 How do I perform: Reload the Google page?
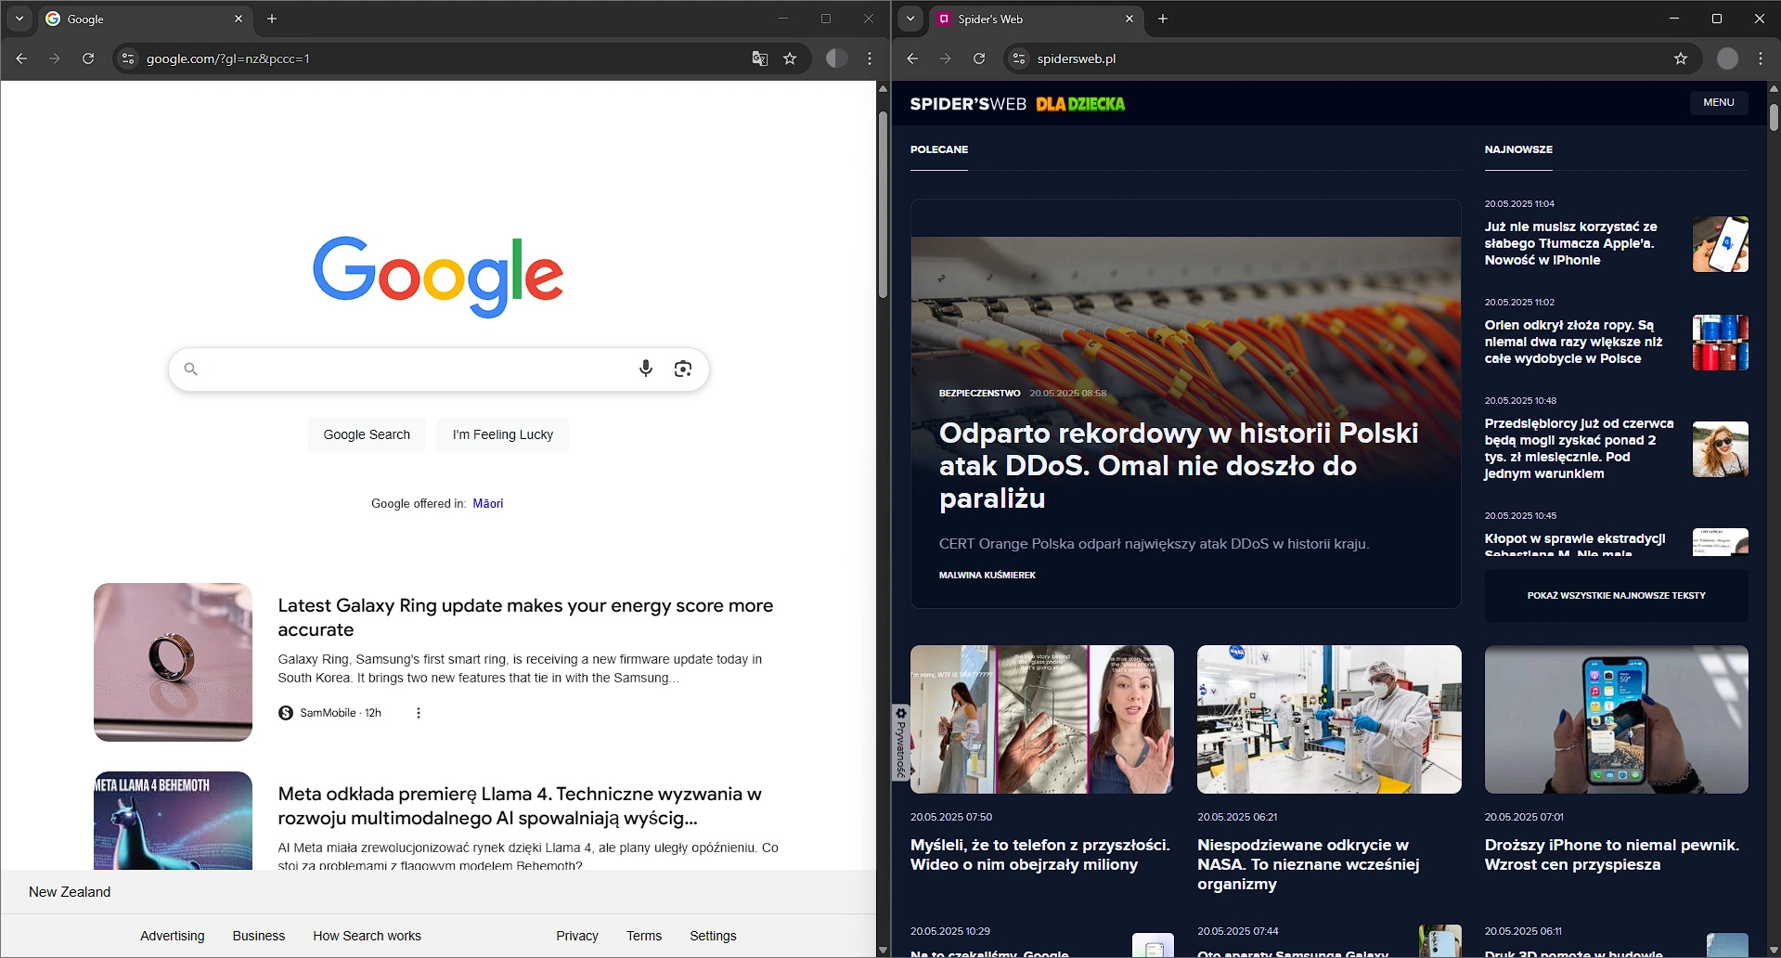click(x=88, y=58)
